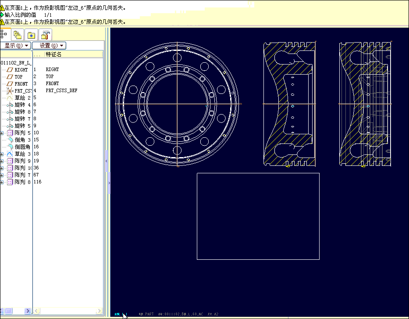Select the 旋转 8 revolve icon
Screen dimensions: 409x319
tap(10, 112)
